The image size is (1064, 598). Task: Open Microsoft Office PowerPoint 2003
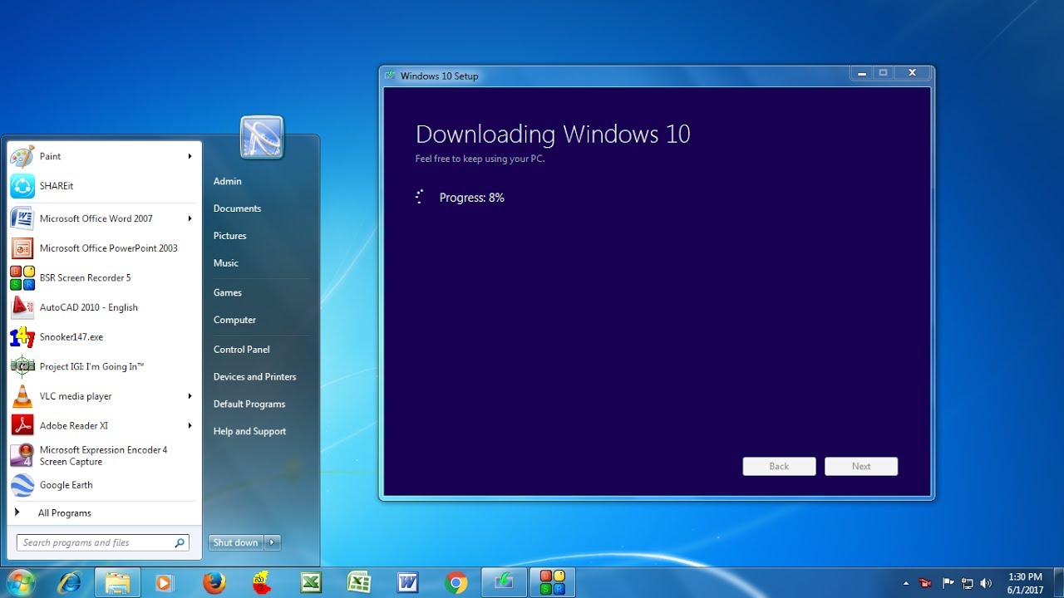tap(108, 248)
